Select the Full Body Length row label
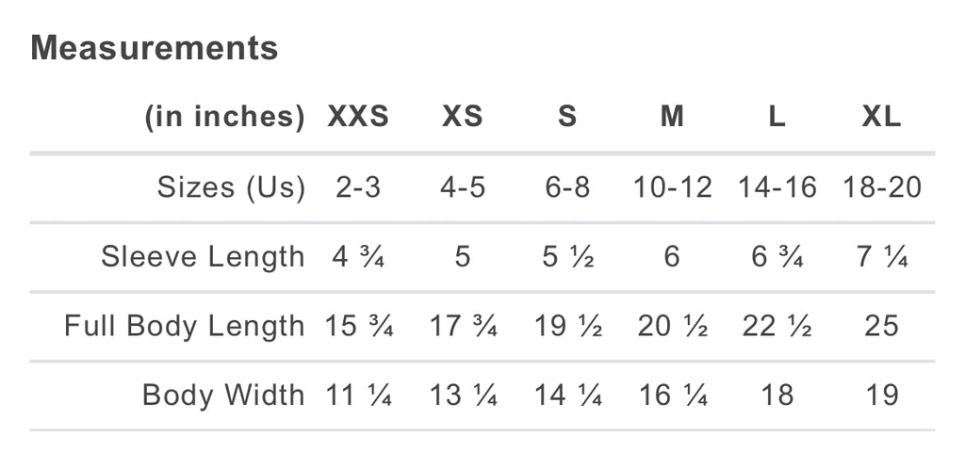 coord(185,326)
